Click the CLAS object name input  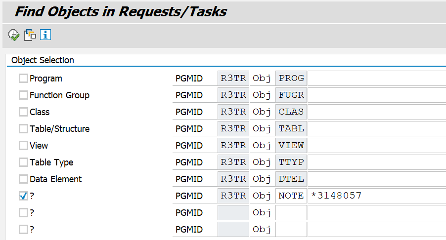coord(376,112)
